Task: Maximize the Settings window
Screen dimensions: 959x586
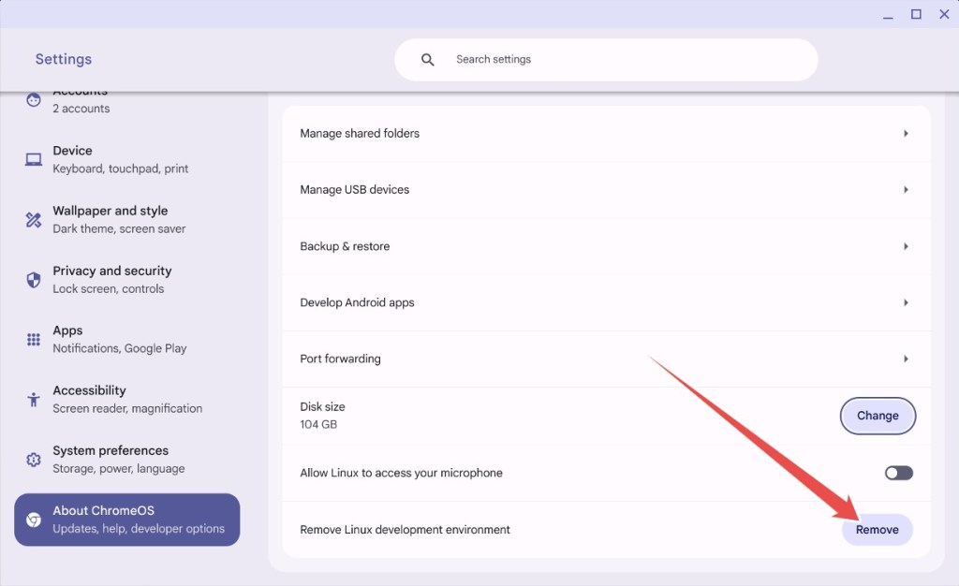Action: pyautogui.click(x=916, y=14)
